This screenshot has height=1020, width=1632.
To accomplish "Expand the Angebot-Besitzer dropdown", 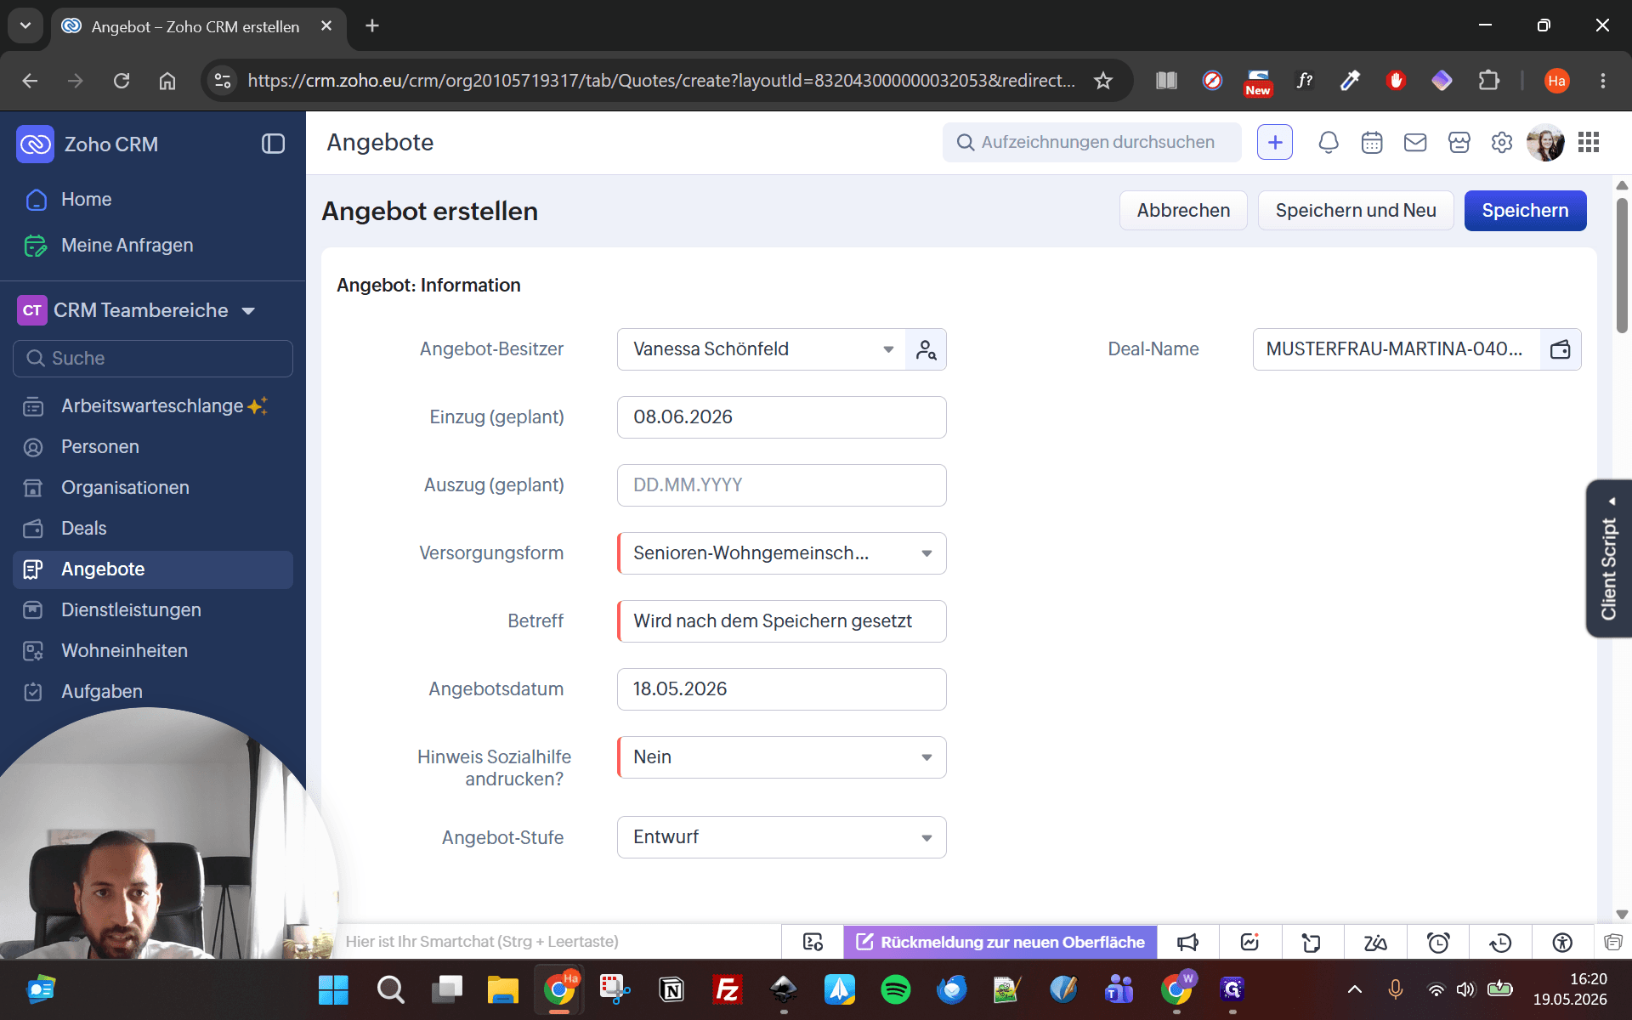I will point(888,349).
